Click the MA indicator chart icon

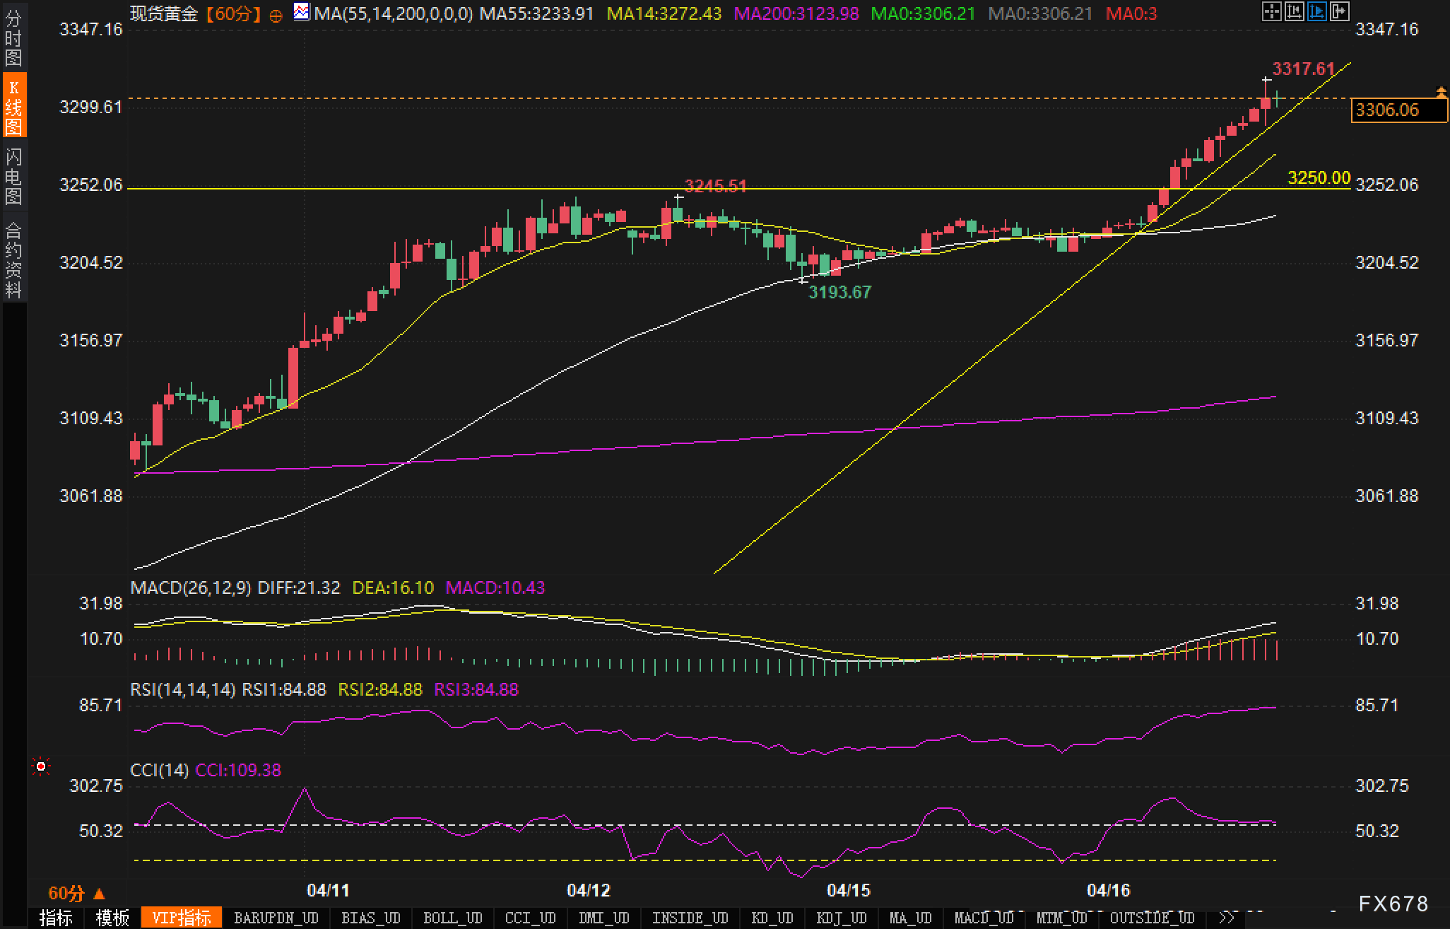click(302, 11)
